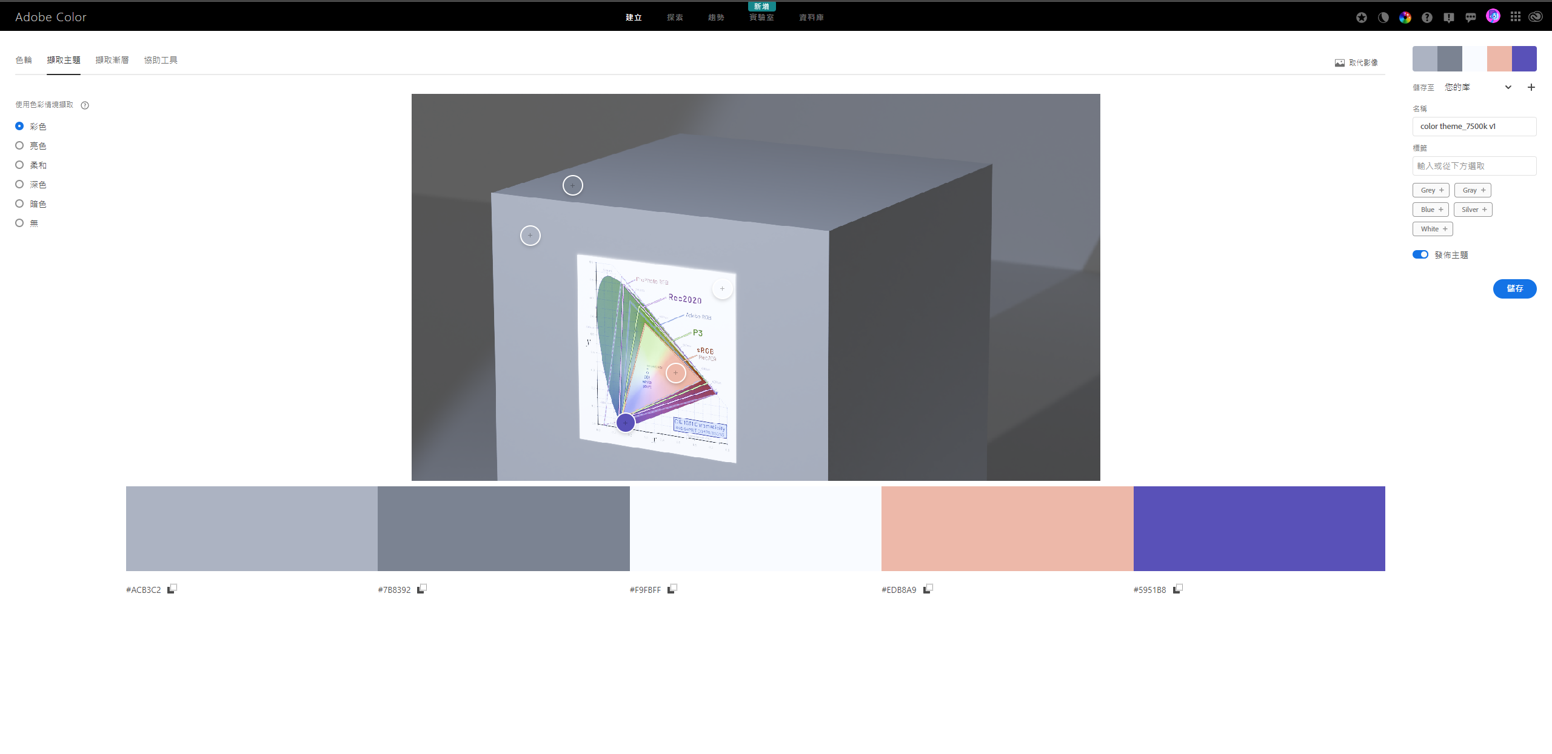Image resolution: width=1552 pixels, height=754 pixels.
Task: Select the white picker marker on chart corner
Action: pyautogui.click(x=723, y=289)
